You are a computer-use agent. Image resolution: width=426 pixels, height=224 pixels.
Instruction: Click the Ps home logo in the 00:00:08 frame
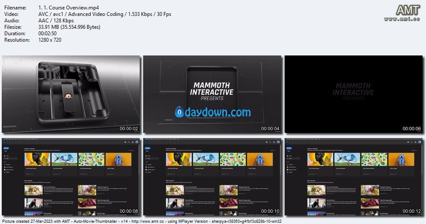[5, 142]
